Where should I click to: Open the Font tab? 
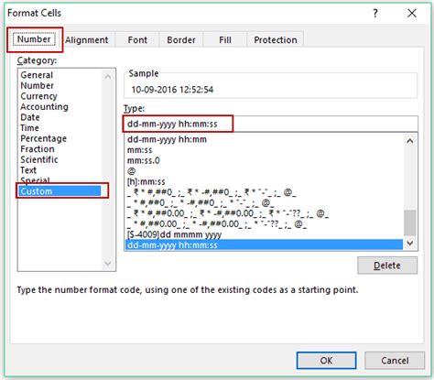(137, 40)
